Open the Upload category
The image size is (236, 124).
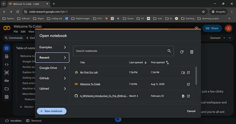[x=52, y=89]
